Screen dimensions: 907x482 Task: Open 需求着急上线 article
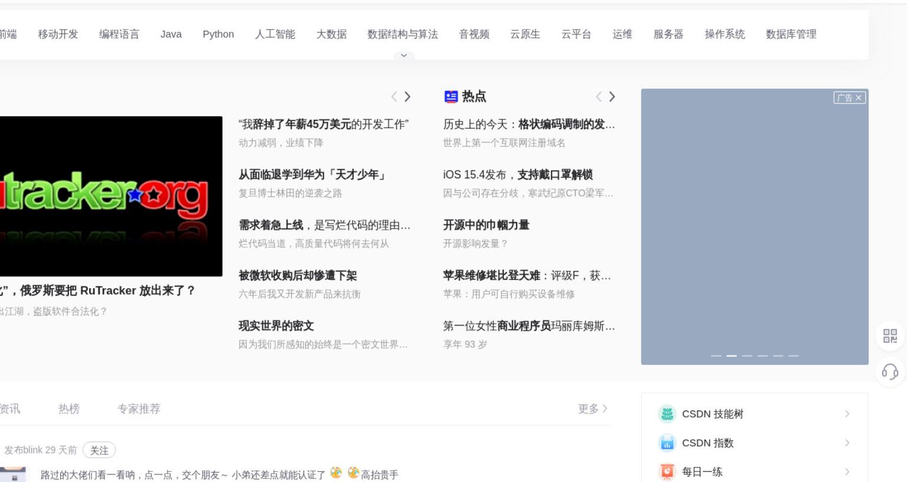click(324, 225)
